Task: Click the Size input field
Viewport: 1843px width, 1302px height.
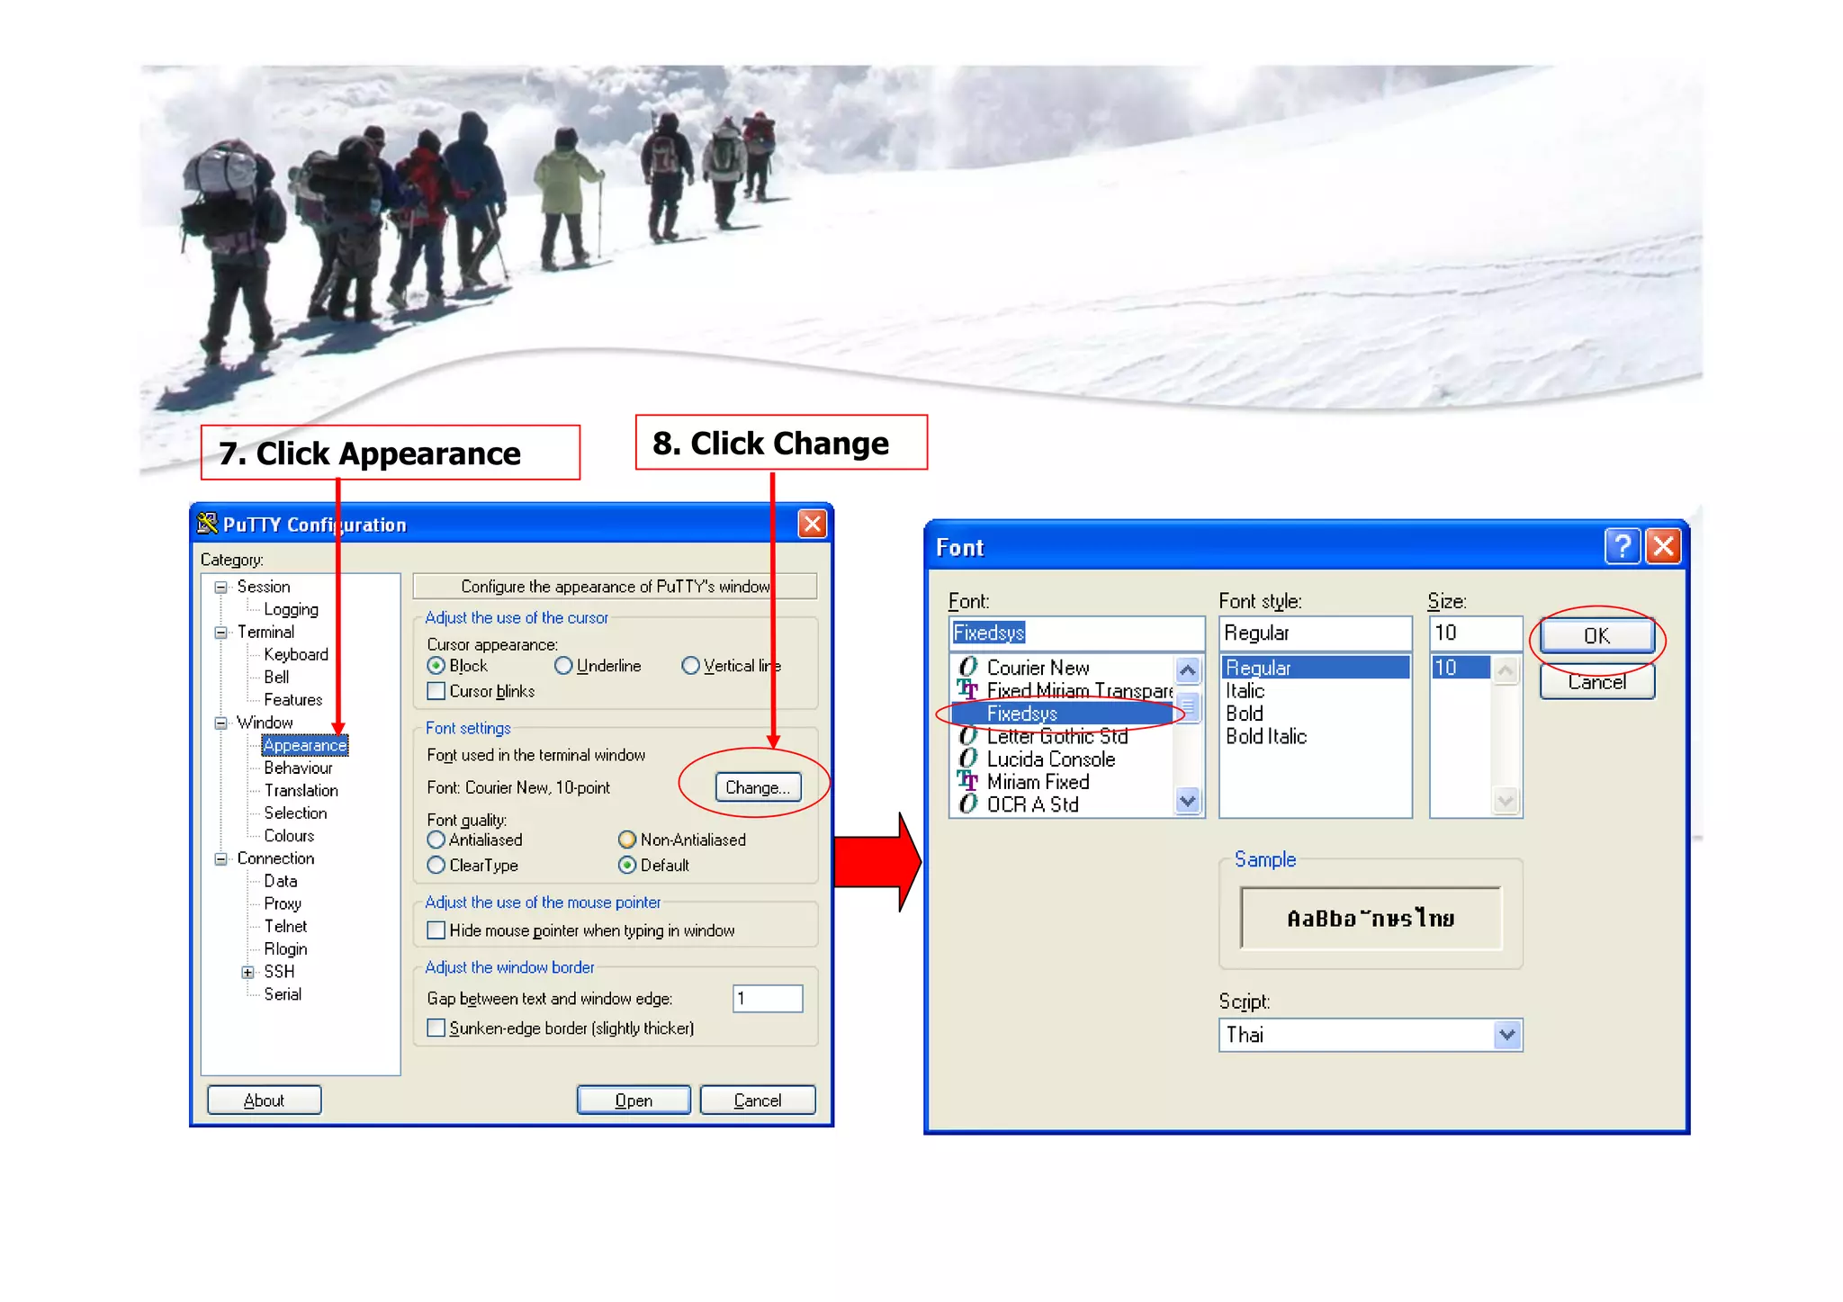Action: point(1475,633)
